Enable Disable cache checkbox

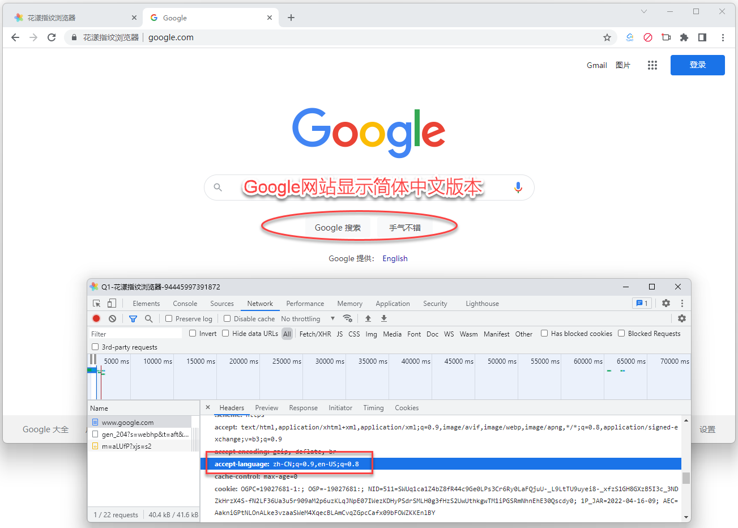click(x=227, y=319)
